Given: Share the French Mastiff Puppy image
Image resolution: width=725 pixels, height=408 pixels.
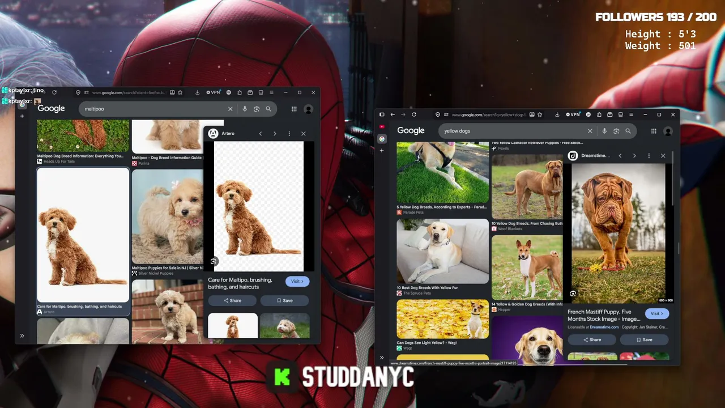Looking at the screenshot, I should [x=592, y=339].
